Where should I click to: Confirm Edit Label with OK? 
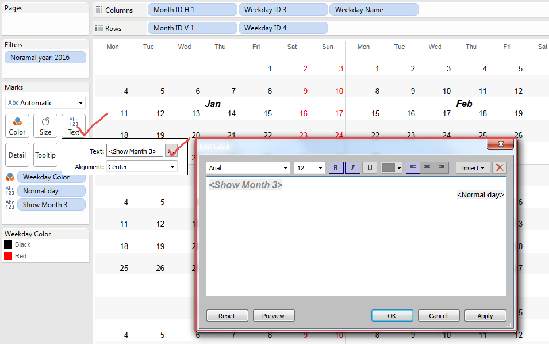(392, 316)
